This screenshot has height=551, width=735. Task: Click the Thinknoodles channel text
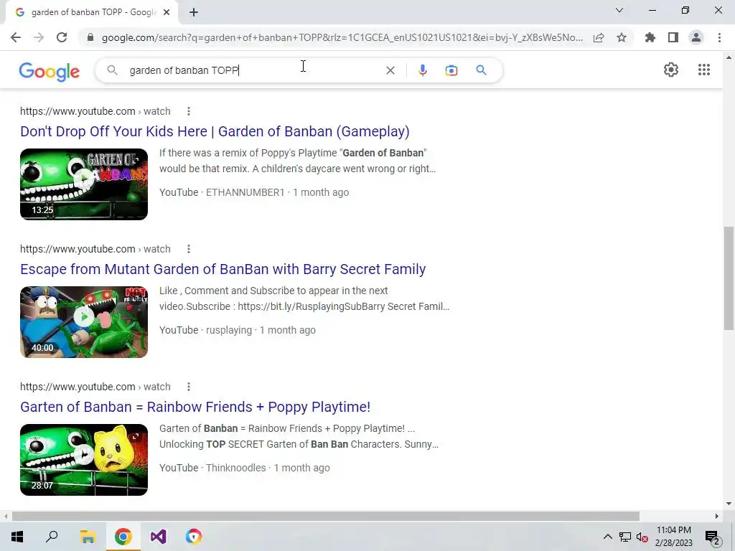coord(235,468)
